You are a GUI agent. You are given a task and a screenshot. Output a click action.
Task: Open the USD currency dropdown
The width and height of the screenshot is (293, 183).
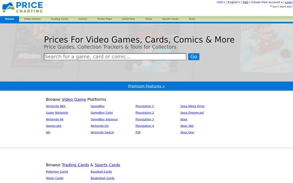coord(221,2)
